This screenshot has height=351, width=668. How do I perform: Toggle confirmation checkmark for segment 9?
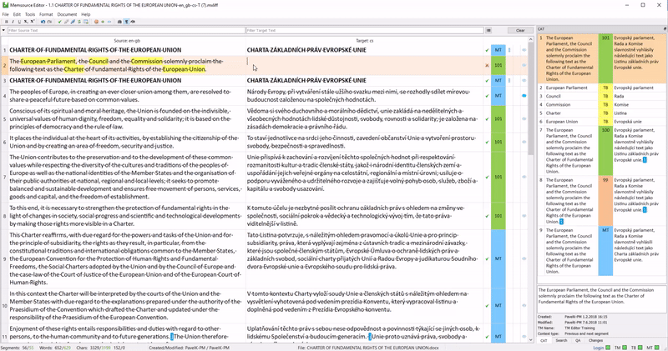coord(487,258)
